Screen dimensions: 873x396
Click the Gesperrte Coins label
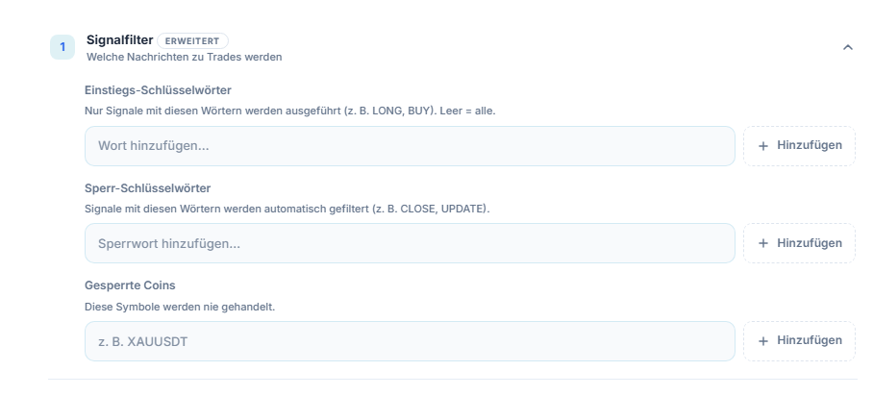click(130, 285)
